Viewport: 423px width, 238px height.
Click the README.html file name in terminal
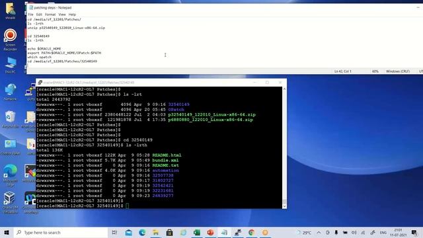pyautogui.click(x=167, y=155)
